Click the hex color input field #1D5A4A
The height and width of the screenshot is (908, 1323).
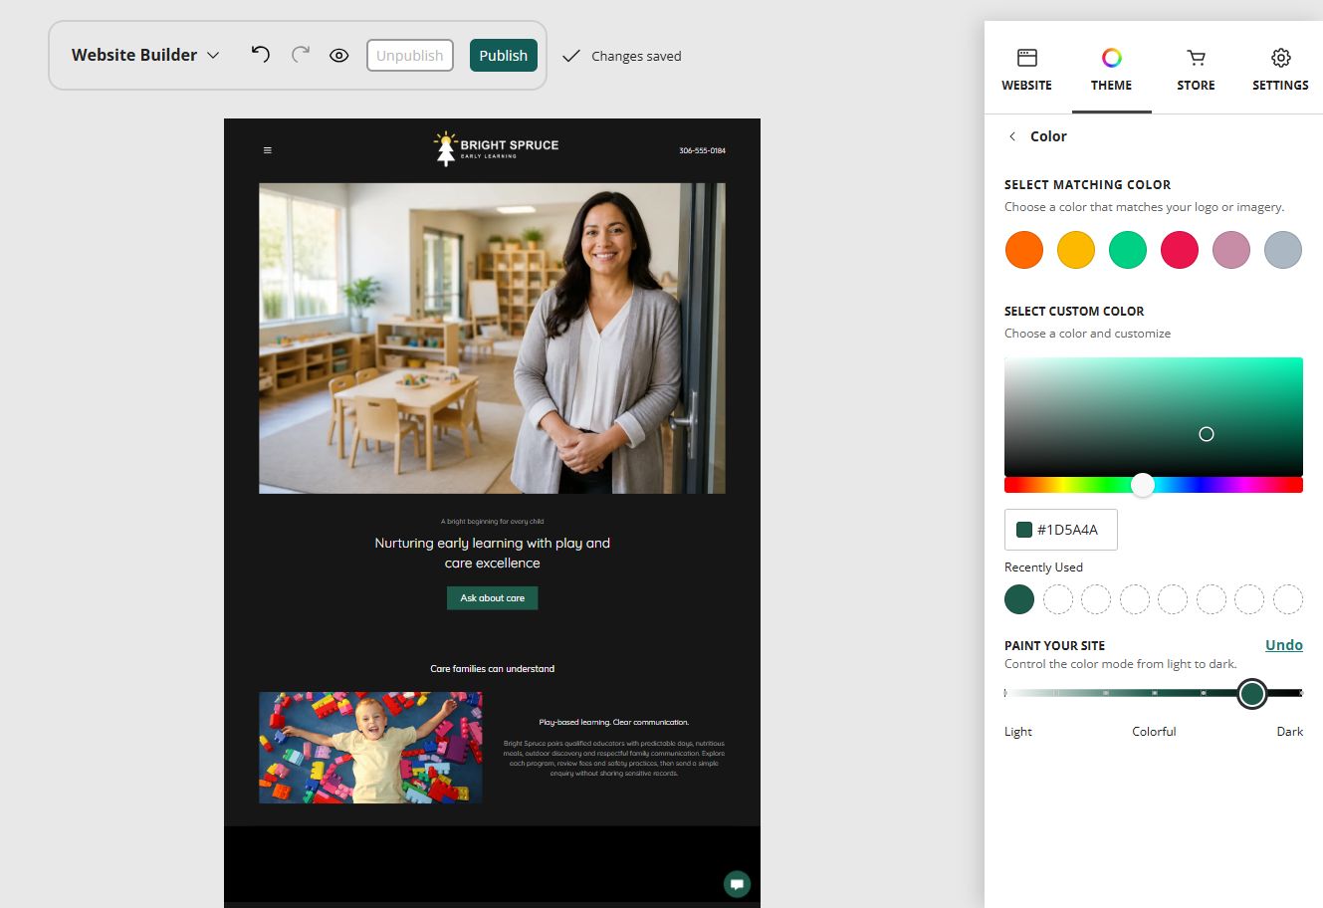tap(1061, 530)
